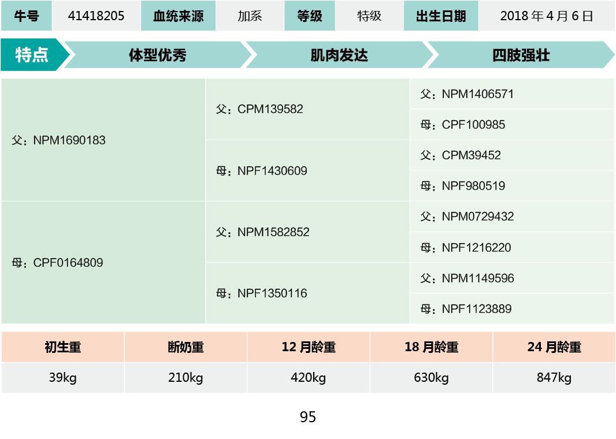Click the NPM1582852 pedigree cell
Screen dimensions: 616x439
point(263,232)
